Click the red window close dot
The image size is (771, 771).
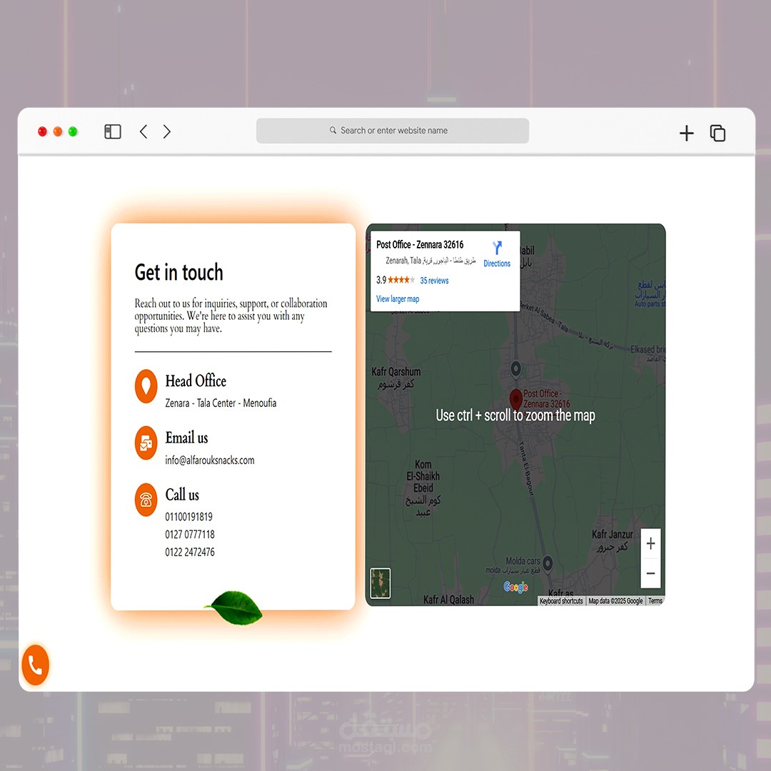click(x=42, y=131)
